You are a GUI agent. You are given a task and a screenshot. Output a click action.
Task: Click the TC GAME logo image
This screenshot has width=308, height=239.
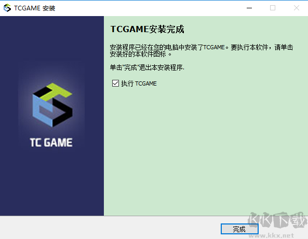(52, 115)
